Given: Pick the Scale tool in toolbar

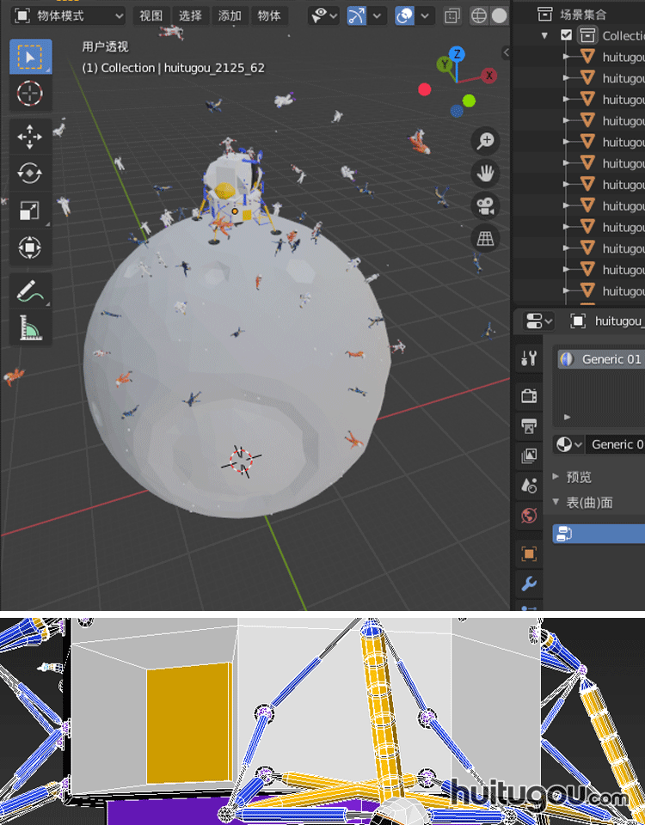Looking at the screenshot, I should point(30,211).
